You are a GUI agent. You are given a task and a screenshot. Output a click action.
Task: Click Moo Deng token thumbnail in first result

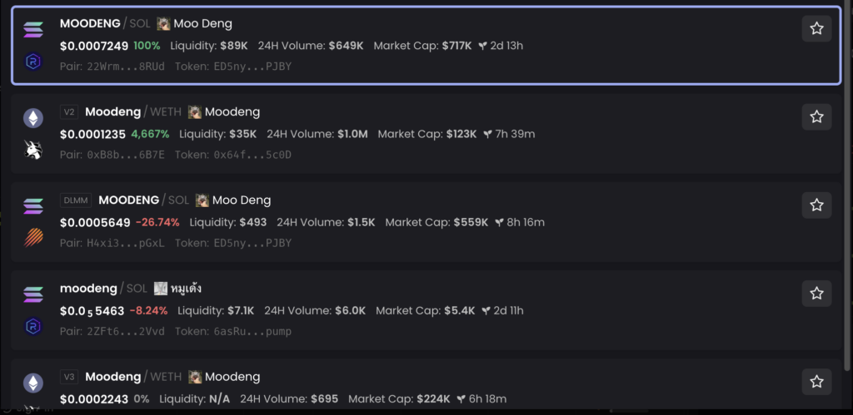click(163, 24)
